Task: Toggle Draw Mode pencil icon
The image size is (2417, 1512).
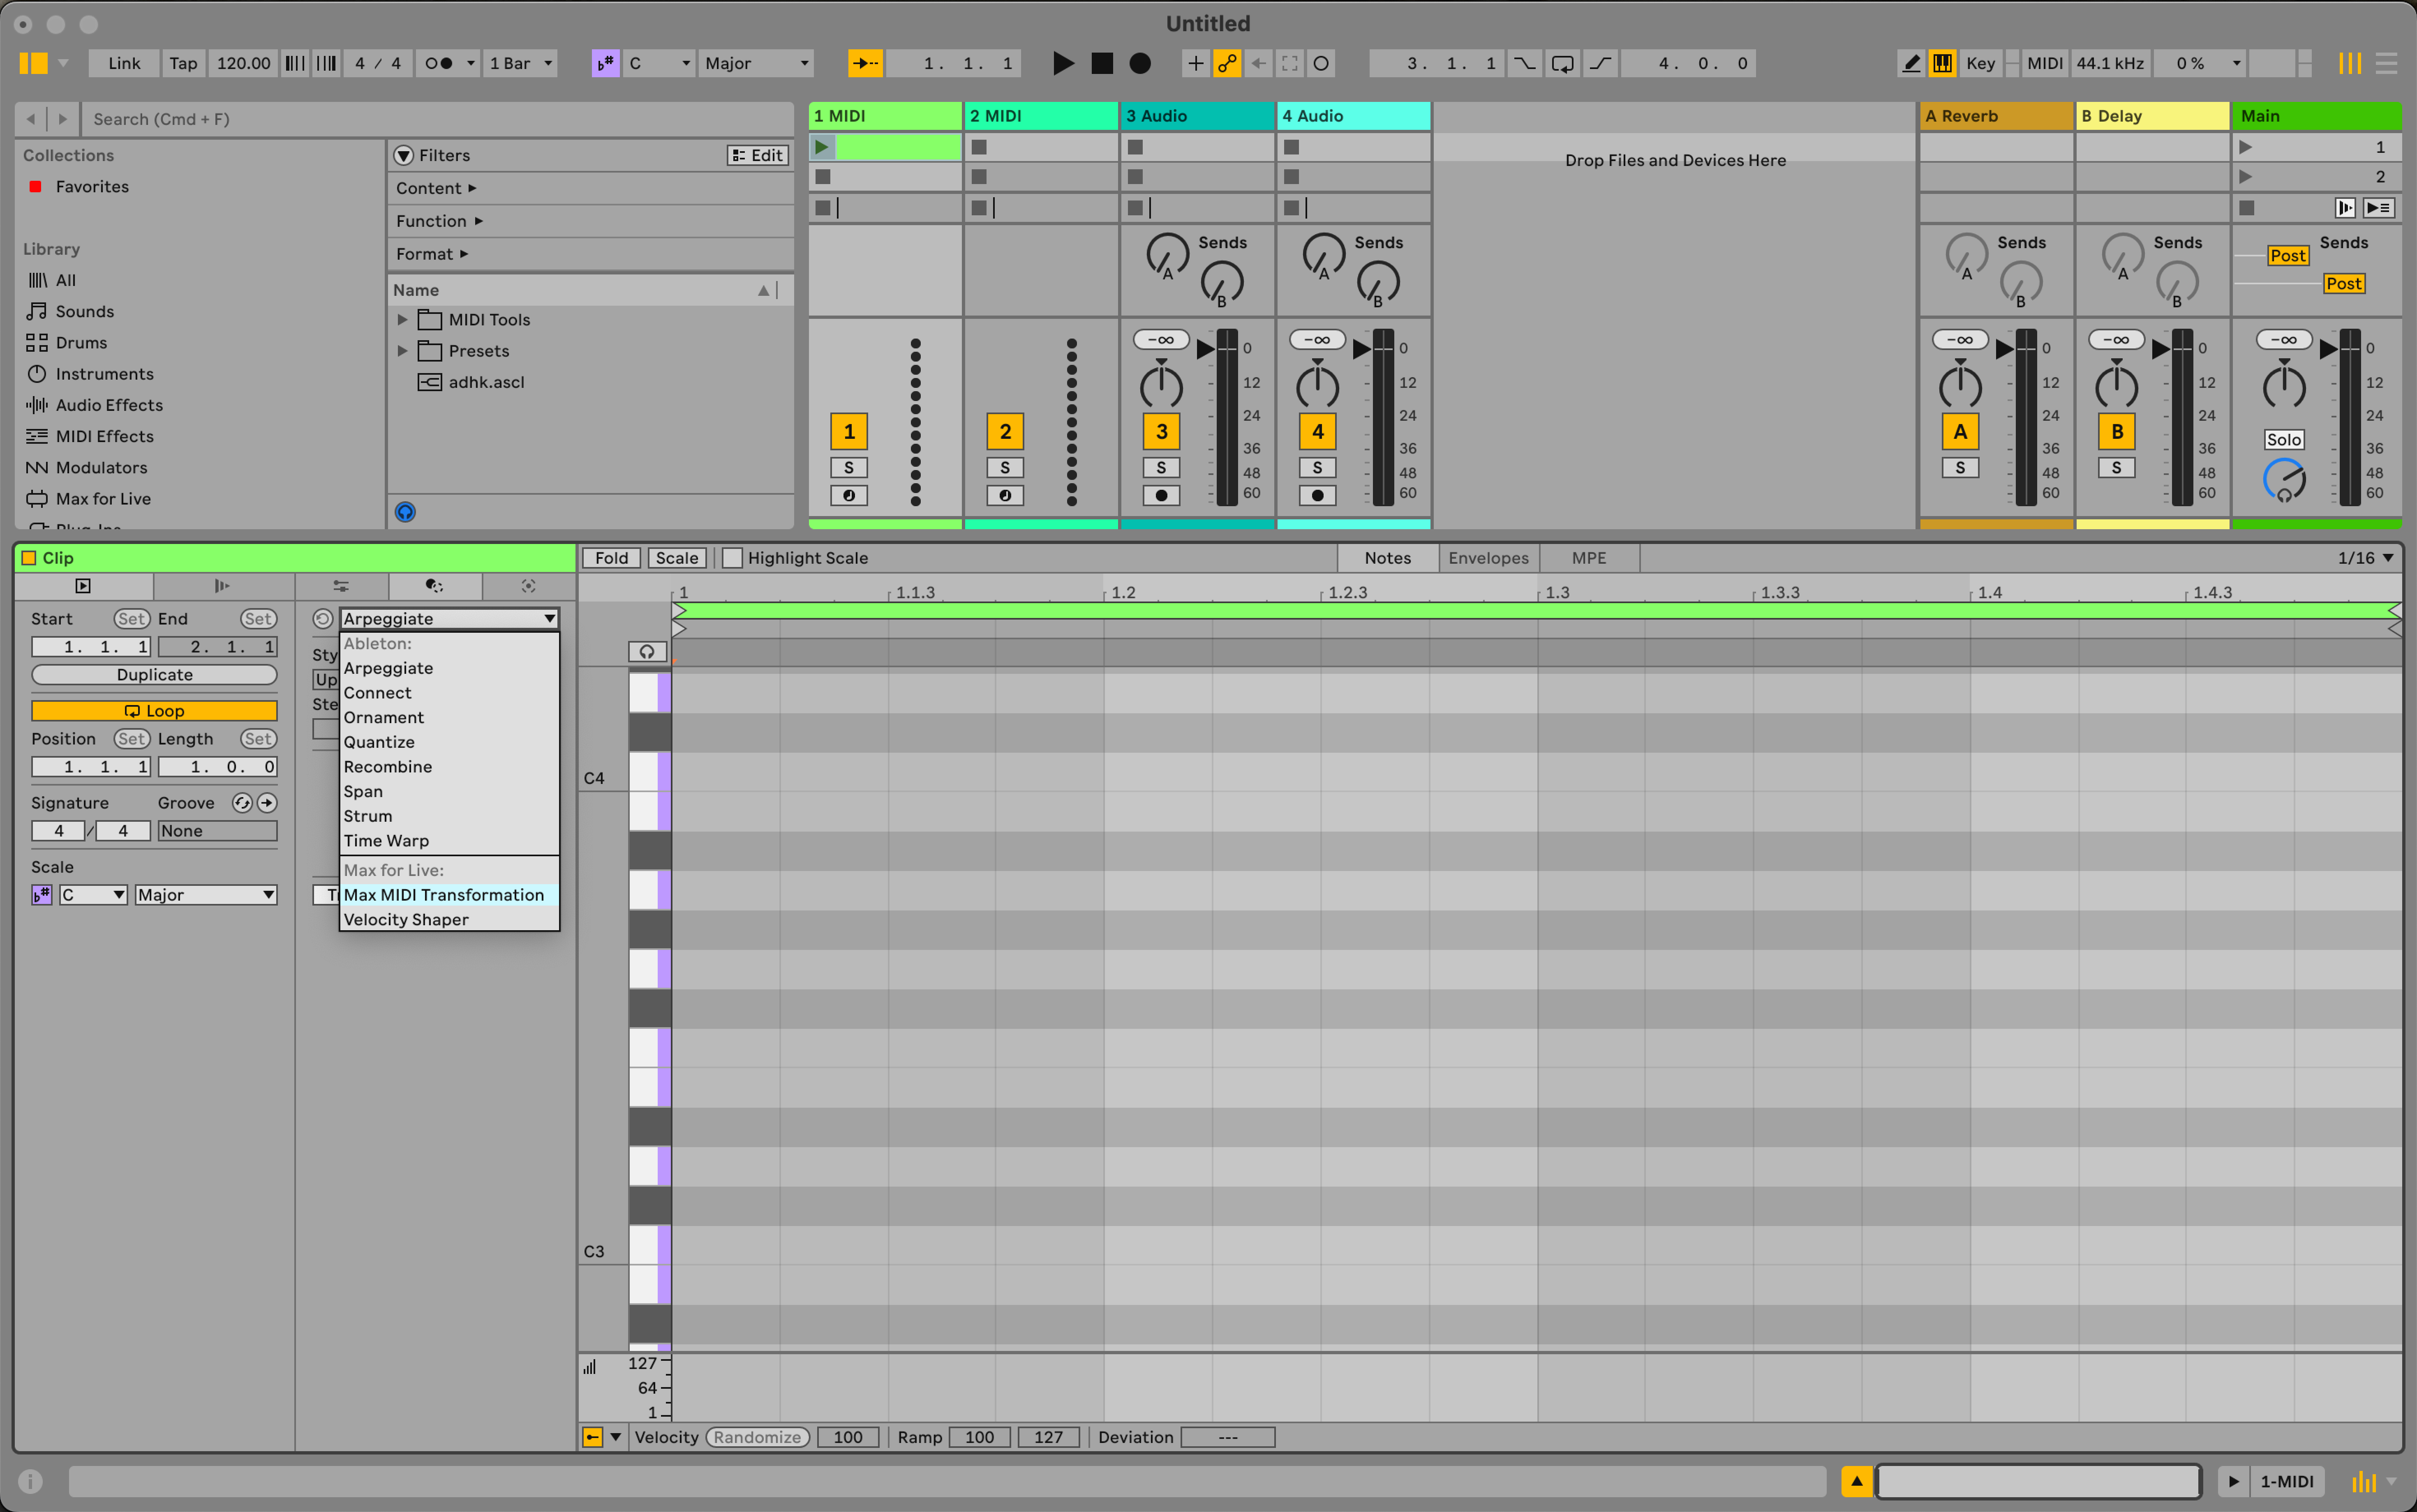Action: (1911, 63)
